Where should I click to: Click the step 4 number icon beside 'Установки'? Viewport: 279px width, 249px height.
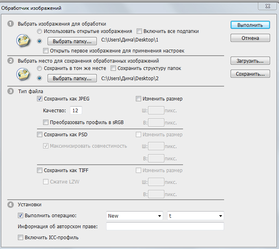click(11, 205)
